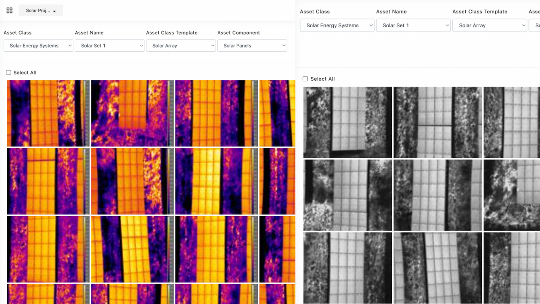
Task: Open fourth color image in third row
Action: pyautogui.click(x=277, y=249)
